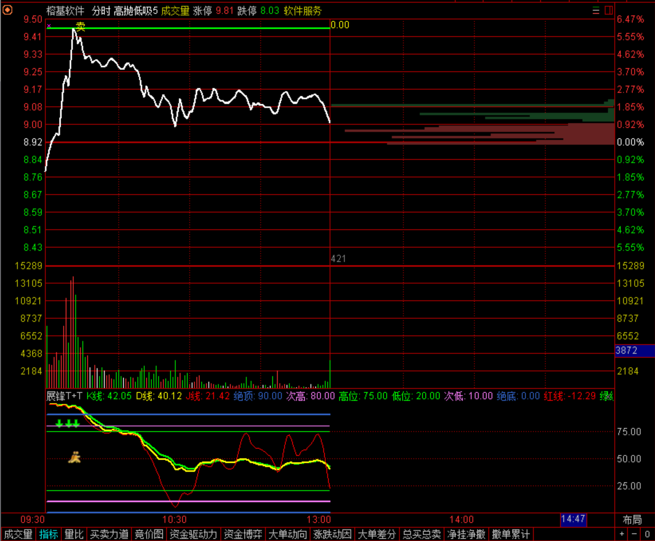Click the 软件服务 sector link

click(303, 11)
